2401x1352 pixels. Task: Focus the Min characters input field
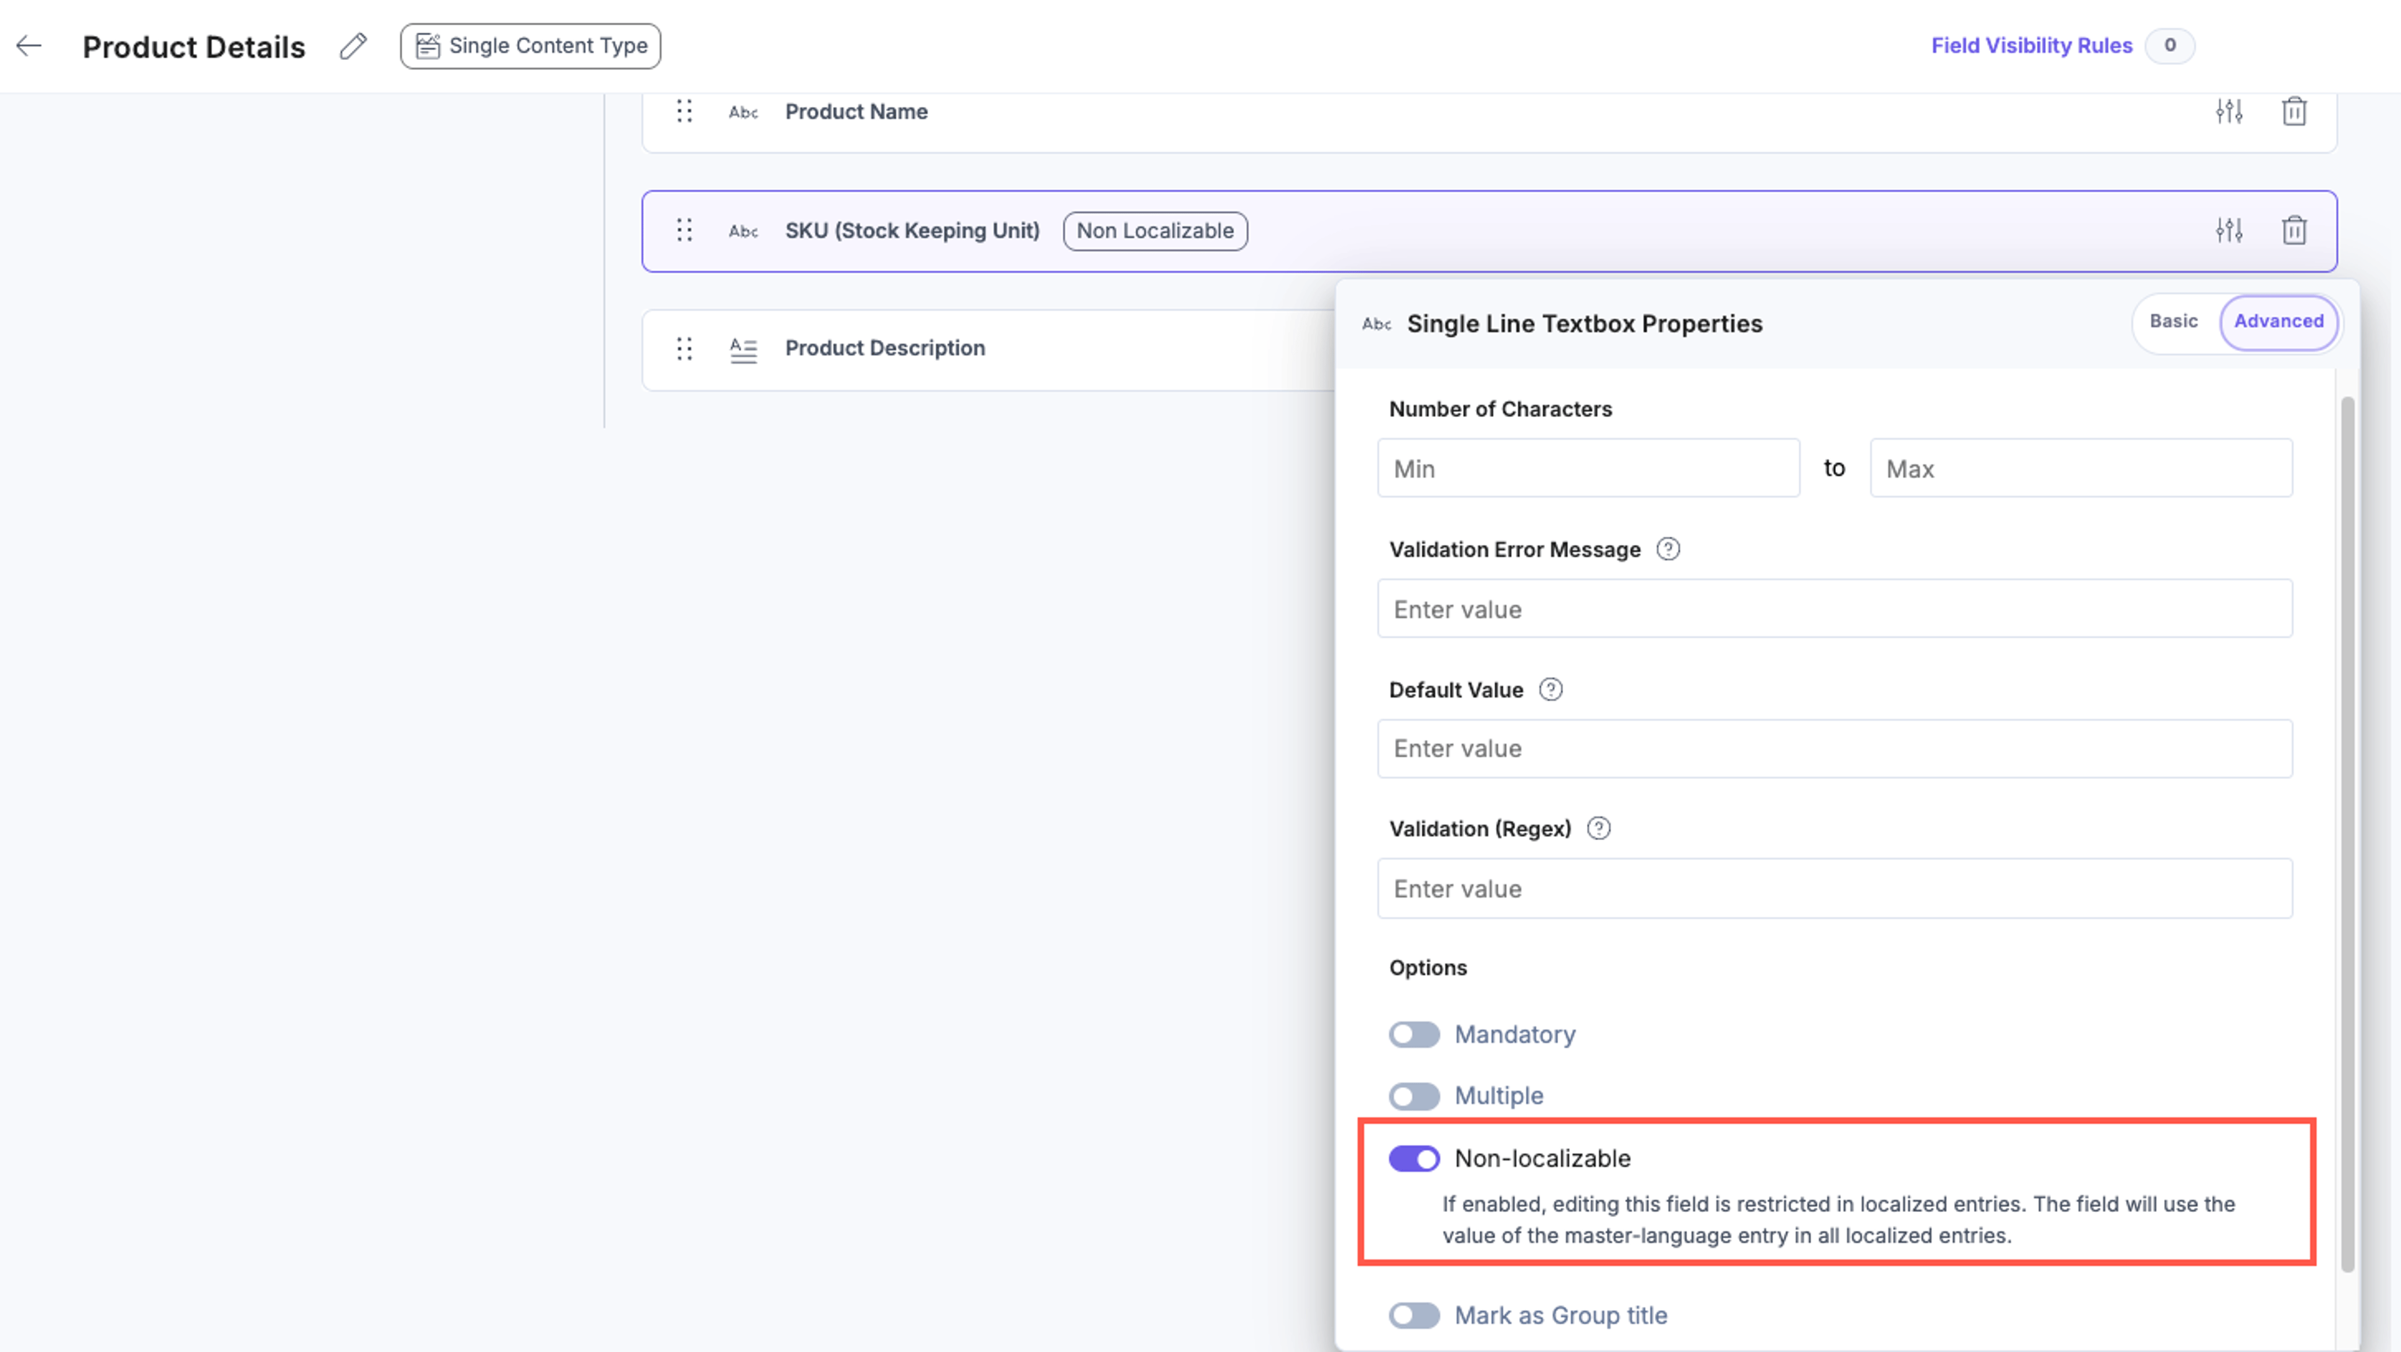1588,468
